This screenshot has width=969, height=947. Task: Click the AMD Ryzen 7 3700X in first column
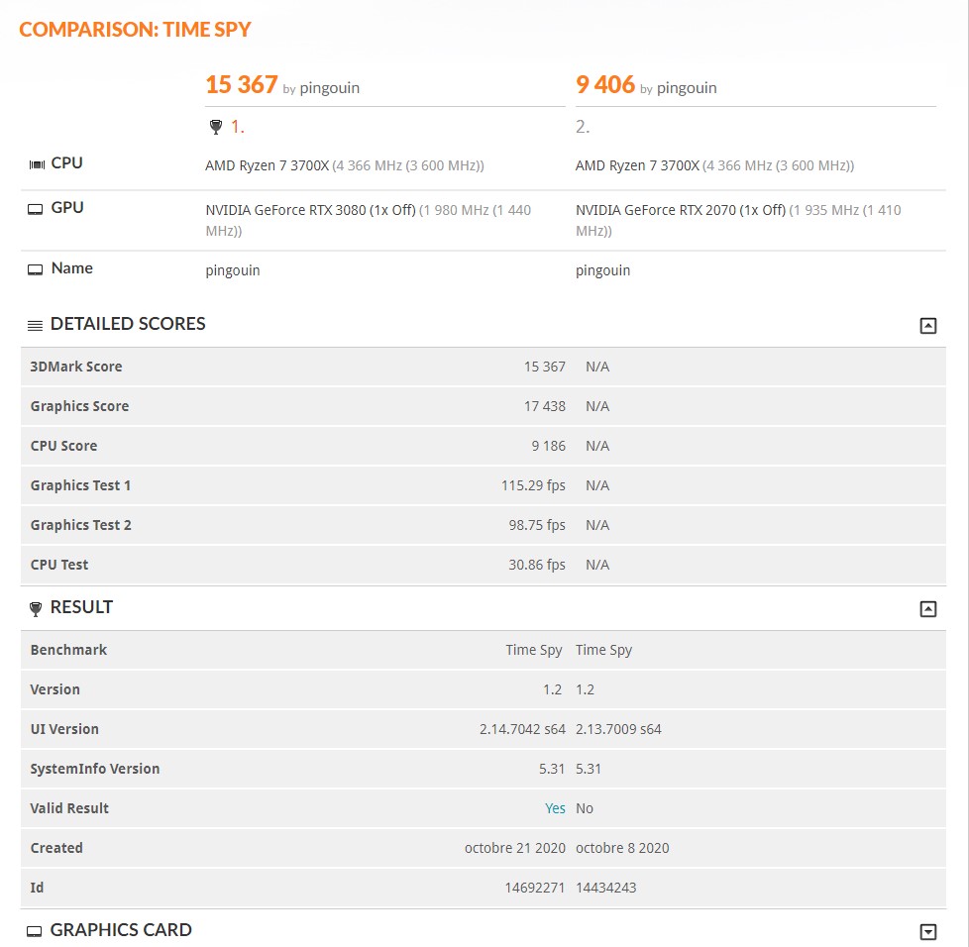pos(267,165)
